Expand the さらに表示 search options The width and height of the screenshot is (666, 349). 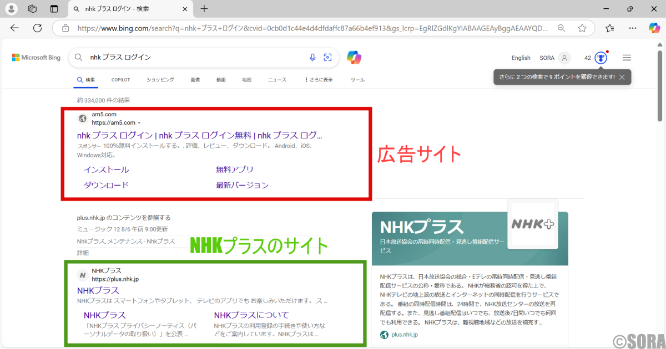[x=321, y=80]
